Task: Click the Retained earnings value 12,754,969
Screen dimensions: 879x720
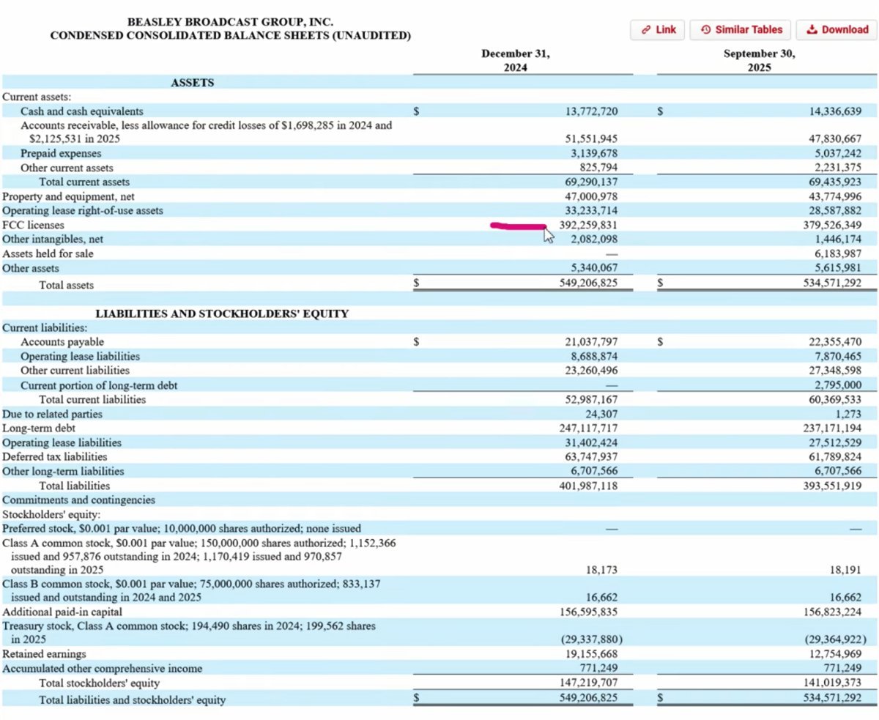Action: pyautogui.click(x=833, y=654)
